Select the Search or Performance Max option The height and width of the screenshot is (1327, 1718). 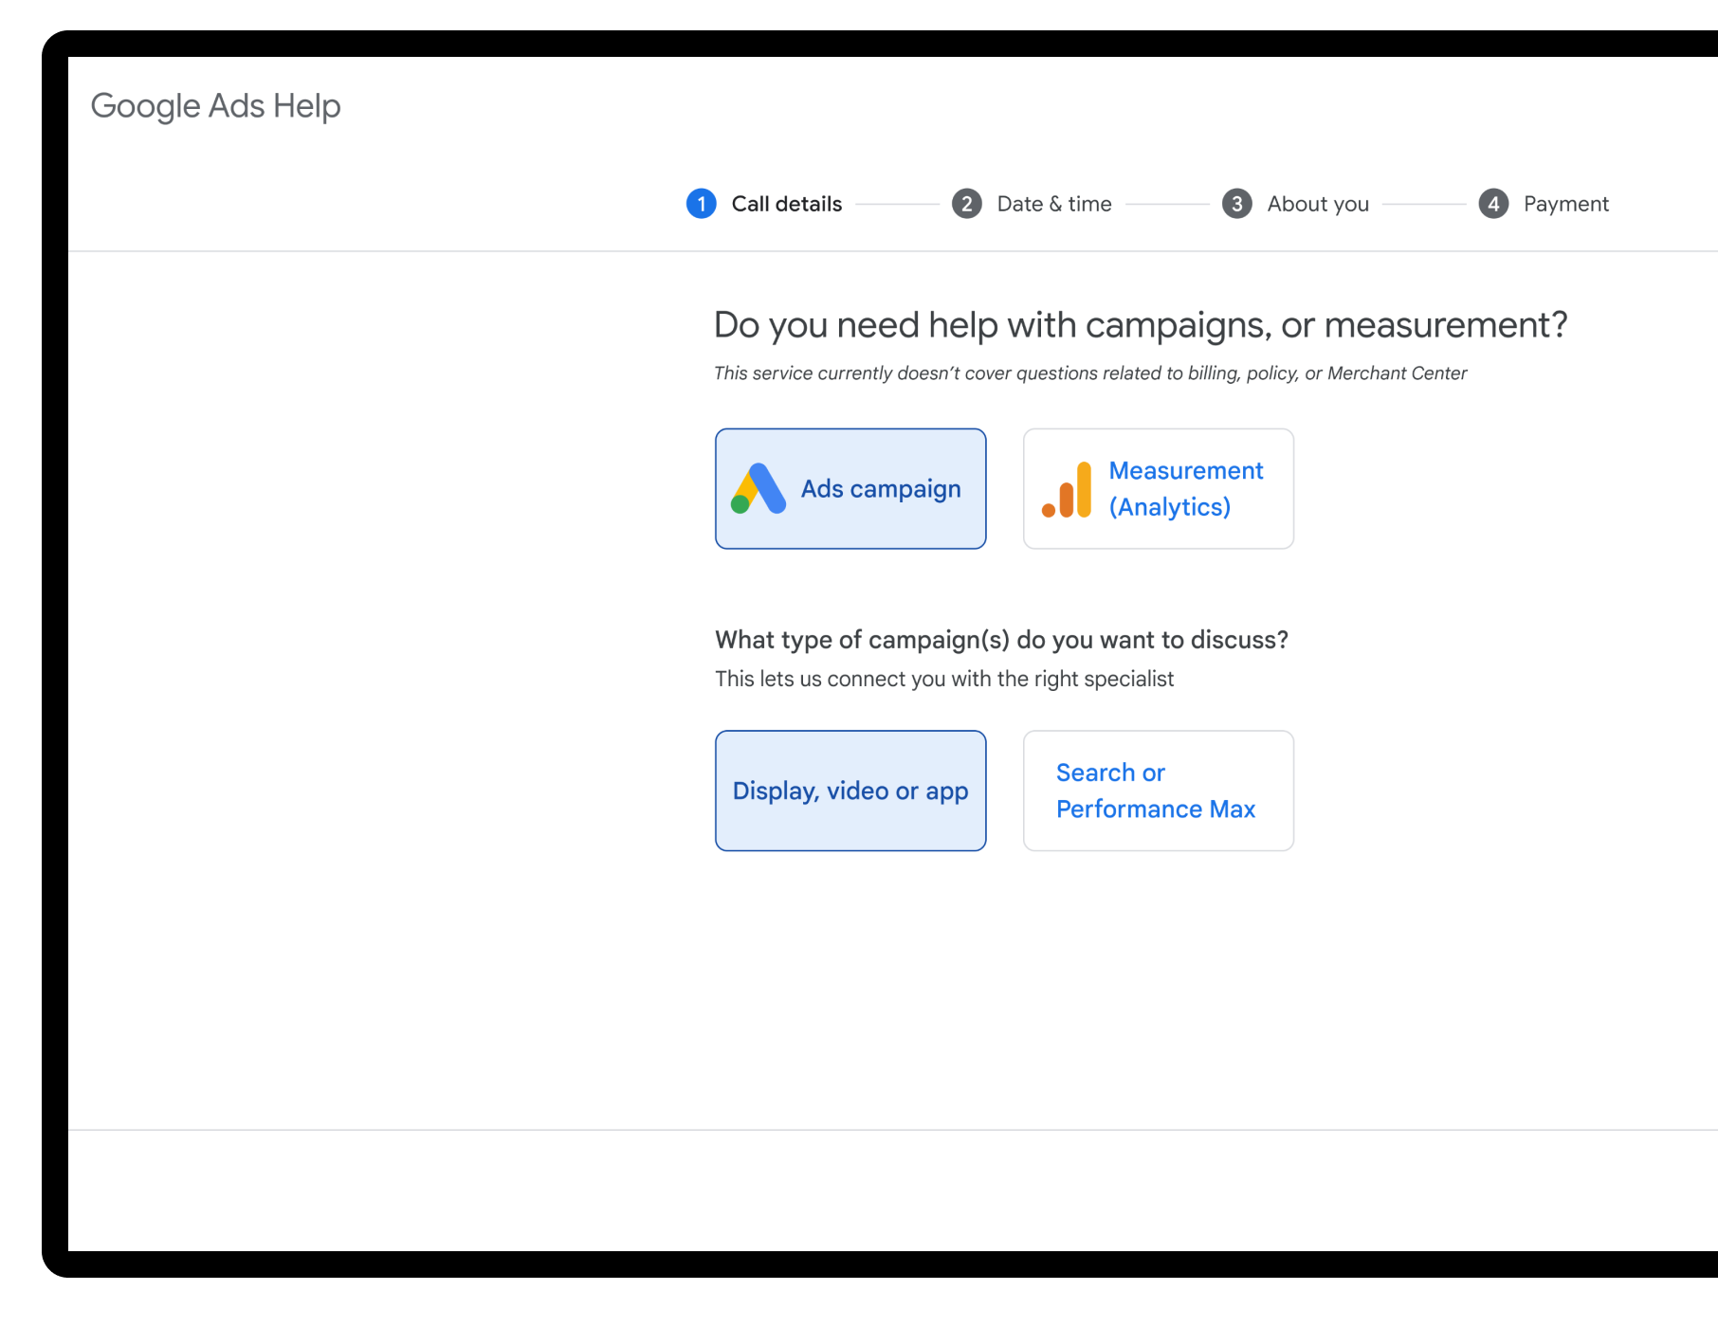(x=1158, y=790)
